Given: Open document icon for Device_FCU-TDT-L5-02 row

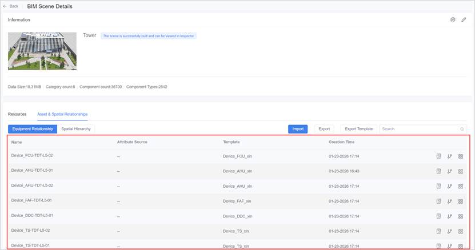Looking at the screenshot, I should coord(438,156).
